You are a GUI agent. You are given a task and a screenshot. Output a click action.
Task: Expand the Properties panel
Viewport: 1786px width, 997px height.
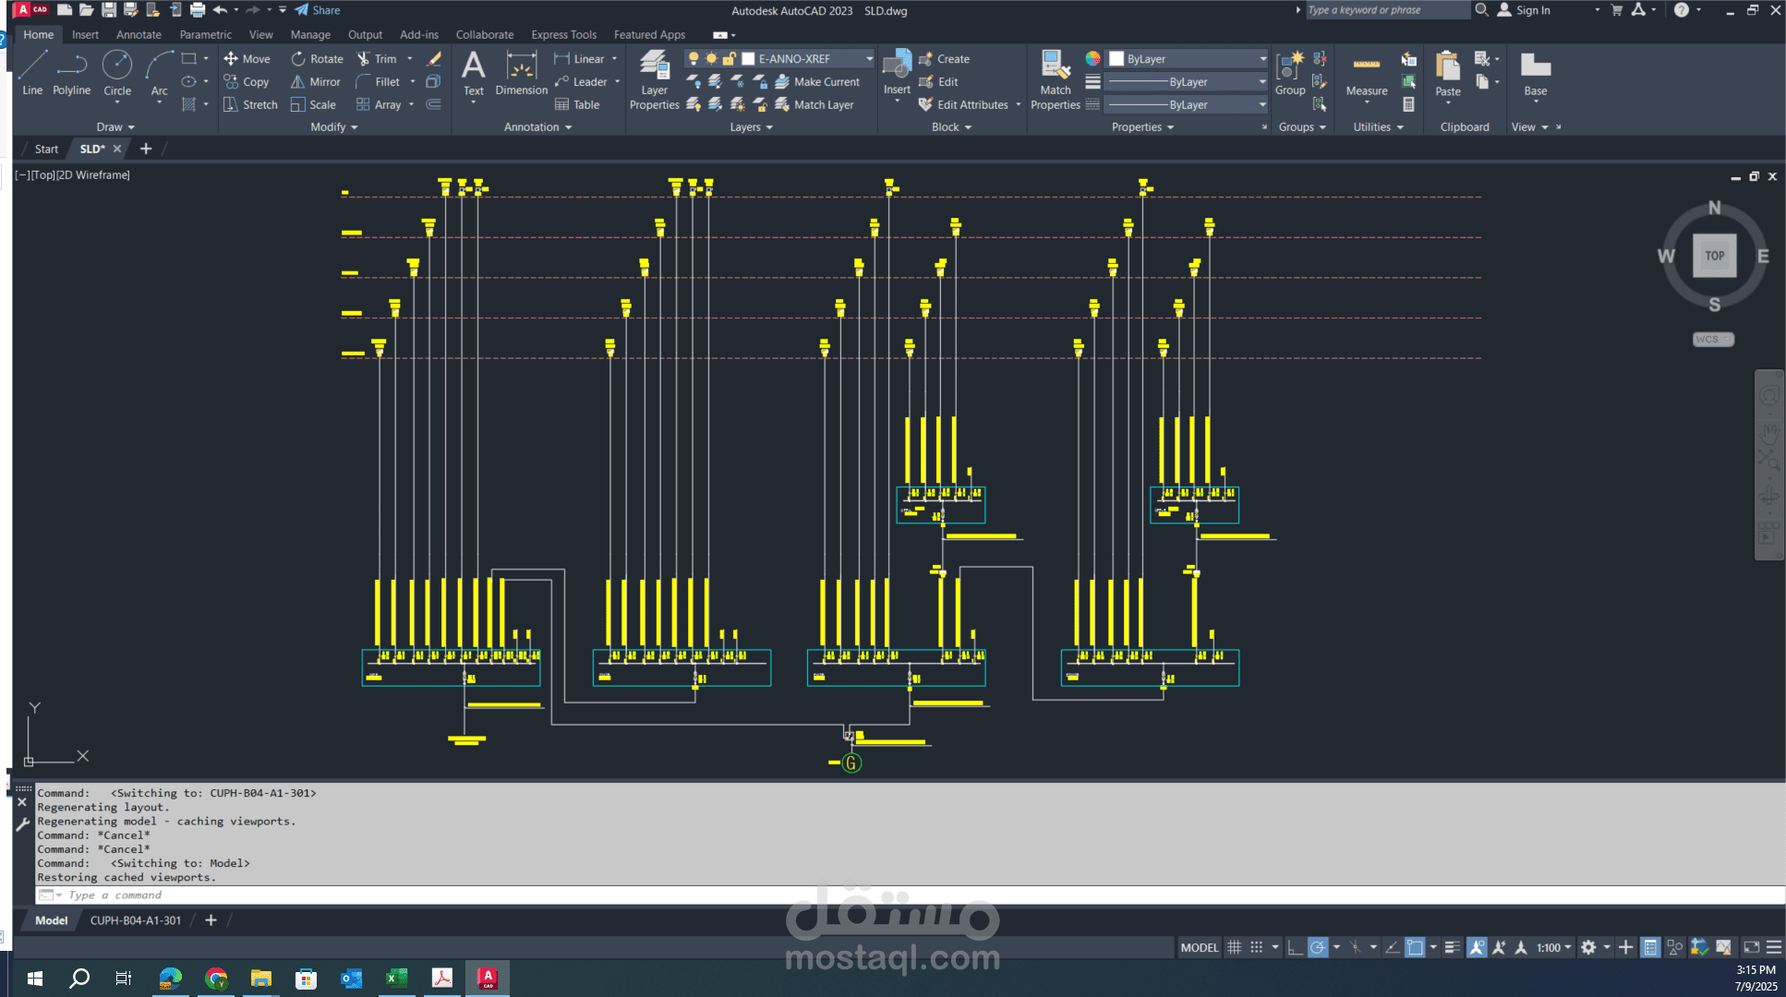[x=1142, y=126]
